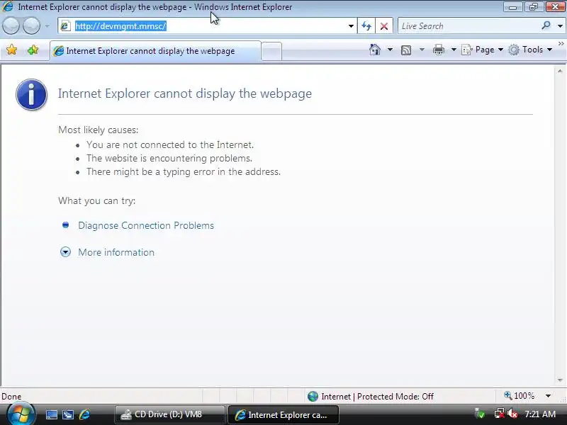Click vertical scrollbar up arrow
This screenshot has height=425, width=567.
[x=560, y=72]
